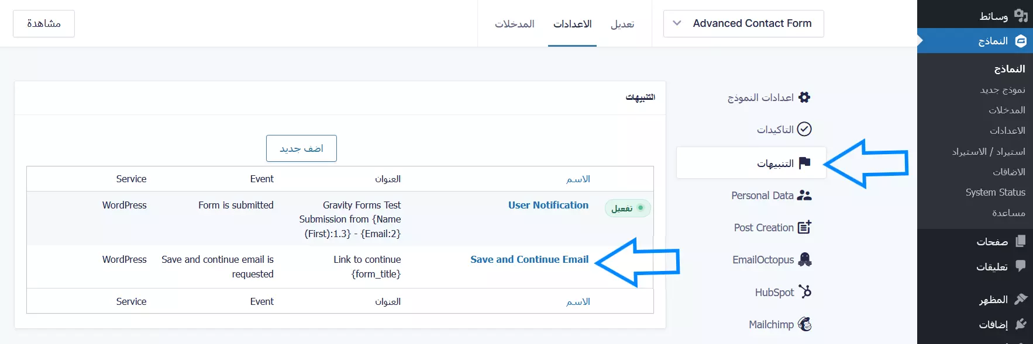Image resolution: width=1033 pixels, height=344 pixels.
Task: Switch to the المدخلات tab
Action: click(514, 24)
